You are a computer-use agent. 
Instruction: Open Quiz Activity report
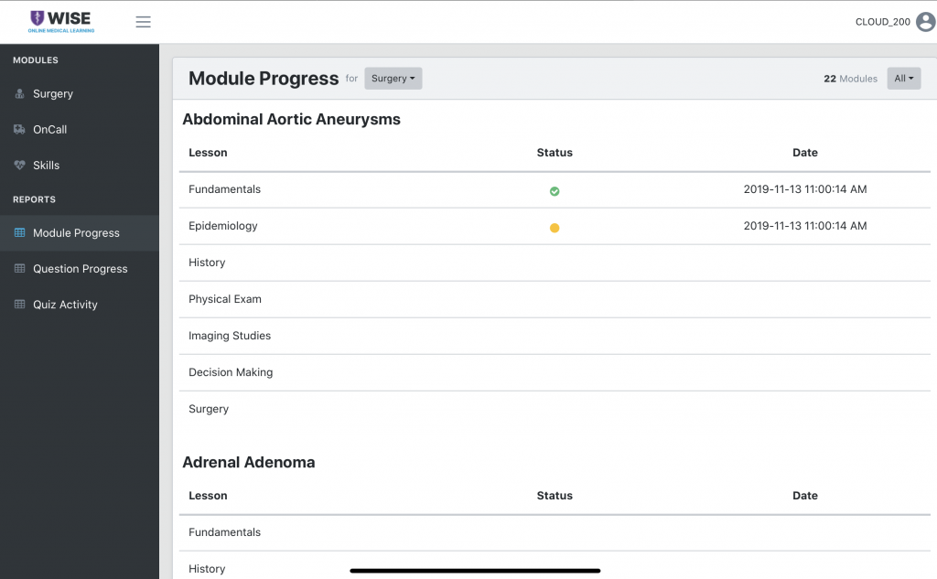click(x=65, y=305)
